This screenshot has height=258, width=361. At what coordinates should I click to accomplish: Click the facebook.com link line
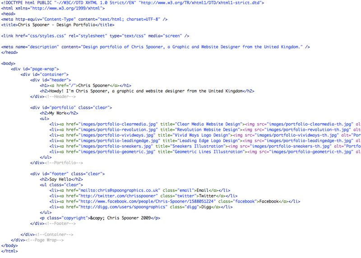(x=175, y=202)
